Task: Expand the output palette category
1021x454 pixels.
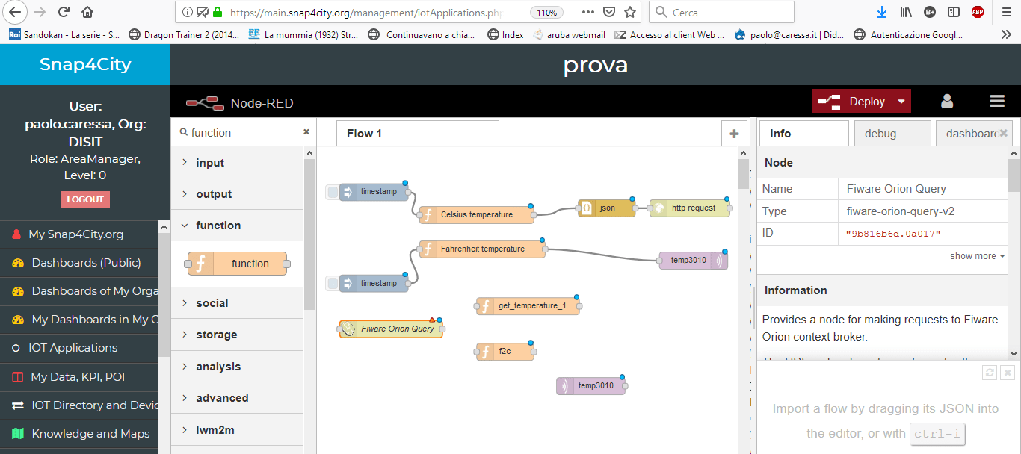Action: [x=238, y=194]
